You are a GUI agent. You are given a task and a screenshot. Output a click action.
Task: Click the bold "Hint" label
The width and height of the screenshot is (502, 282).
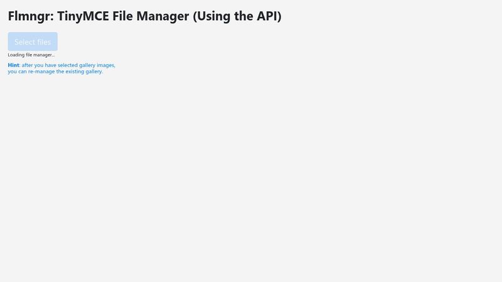pos(13,65)
